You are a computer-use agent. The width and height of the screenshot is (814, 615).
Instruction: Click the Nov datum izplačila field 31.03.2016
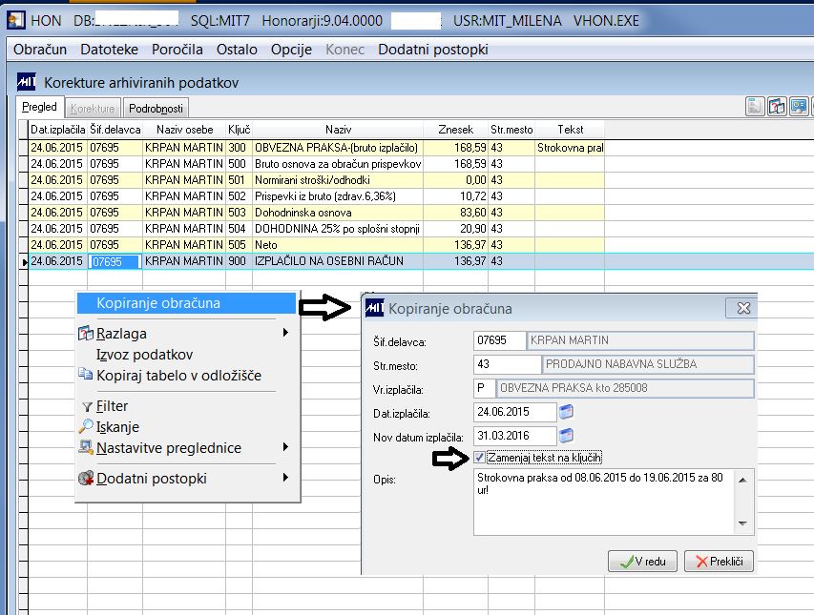click(x=515, y=436)
